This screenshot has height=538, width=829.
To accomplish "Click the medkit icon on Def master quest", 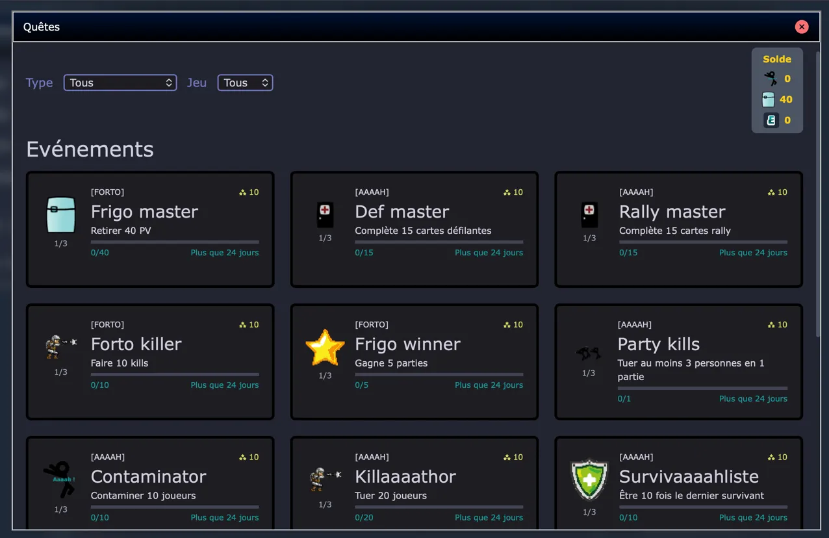I will [x=325, y=214].
